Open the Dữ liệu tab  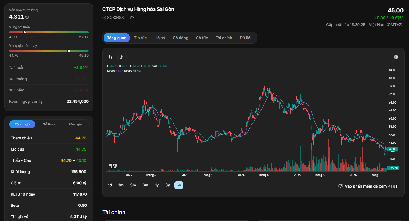pyautogui.click(x=246, y=38)
